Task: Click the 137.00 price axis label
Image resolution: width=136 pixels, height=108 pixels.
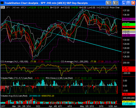Action: 126,10
